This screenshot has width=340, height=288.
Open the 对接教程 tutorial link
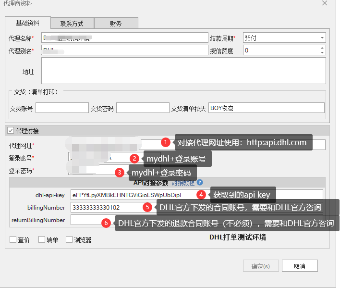pyautogui.click(x=183, y=183)
